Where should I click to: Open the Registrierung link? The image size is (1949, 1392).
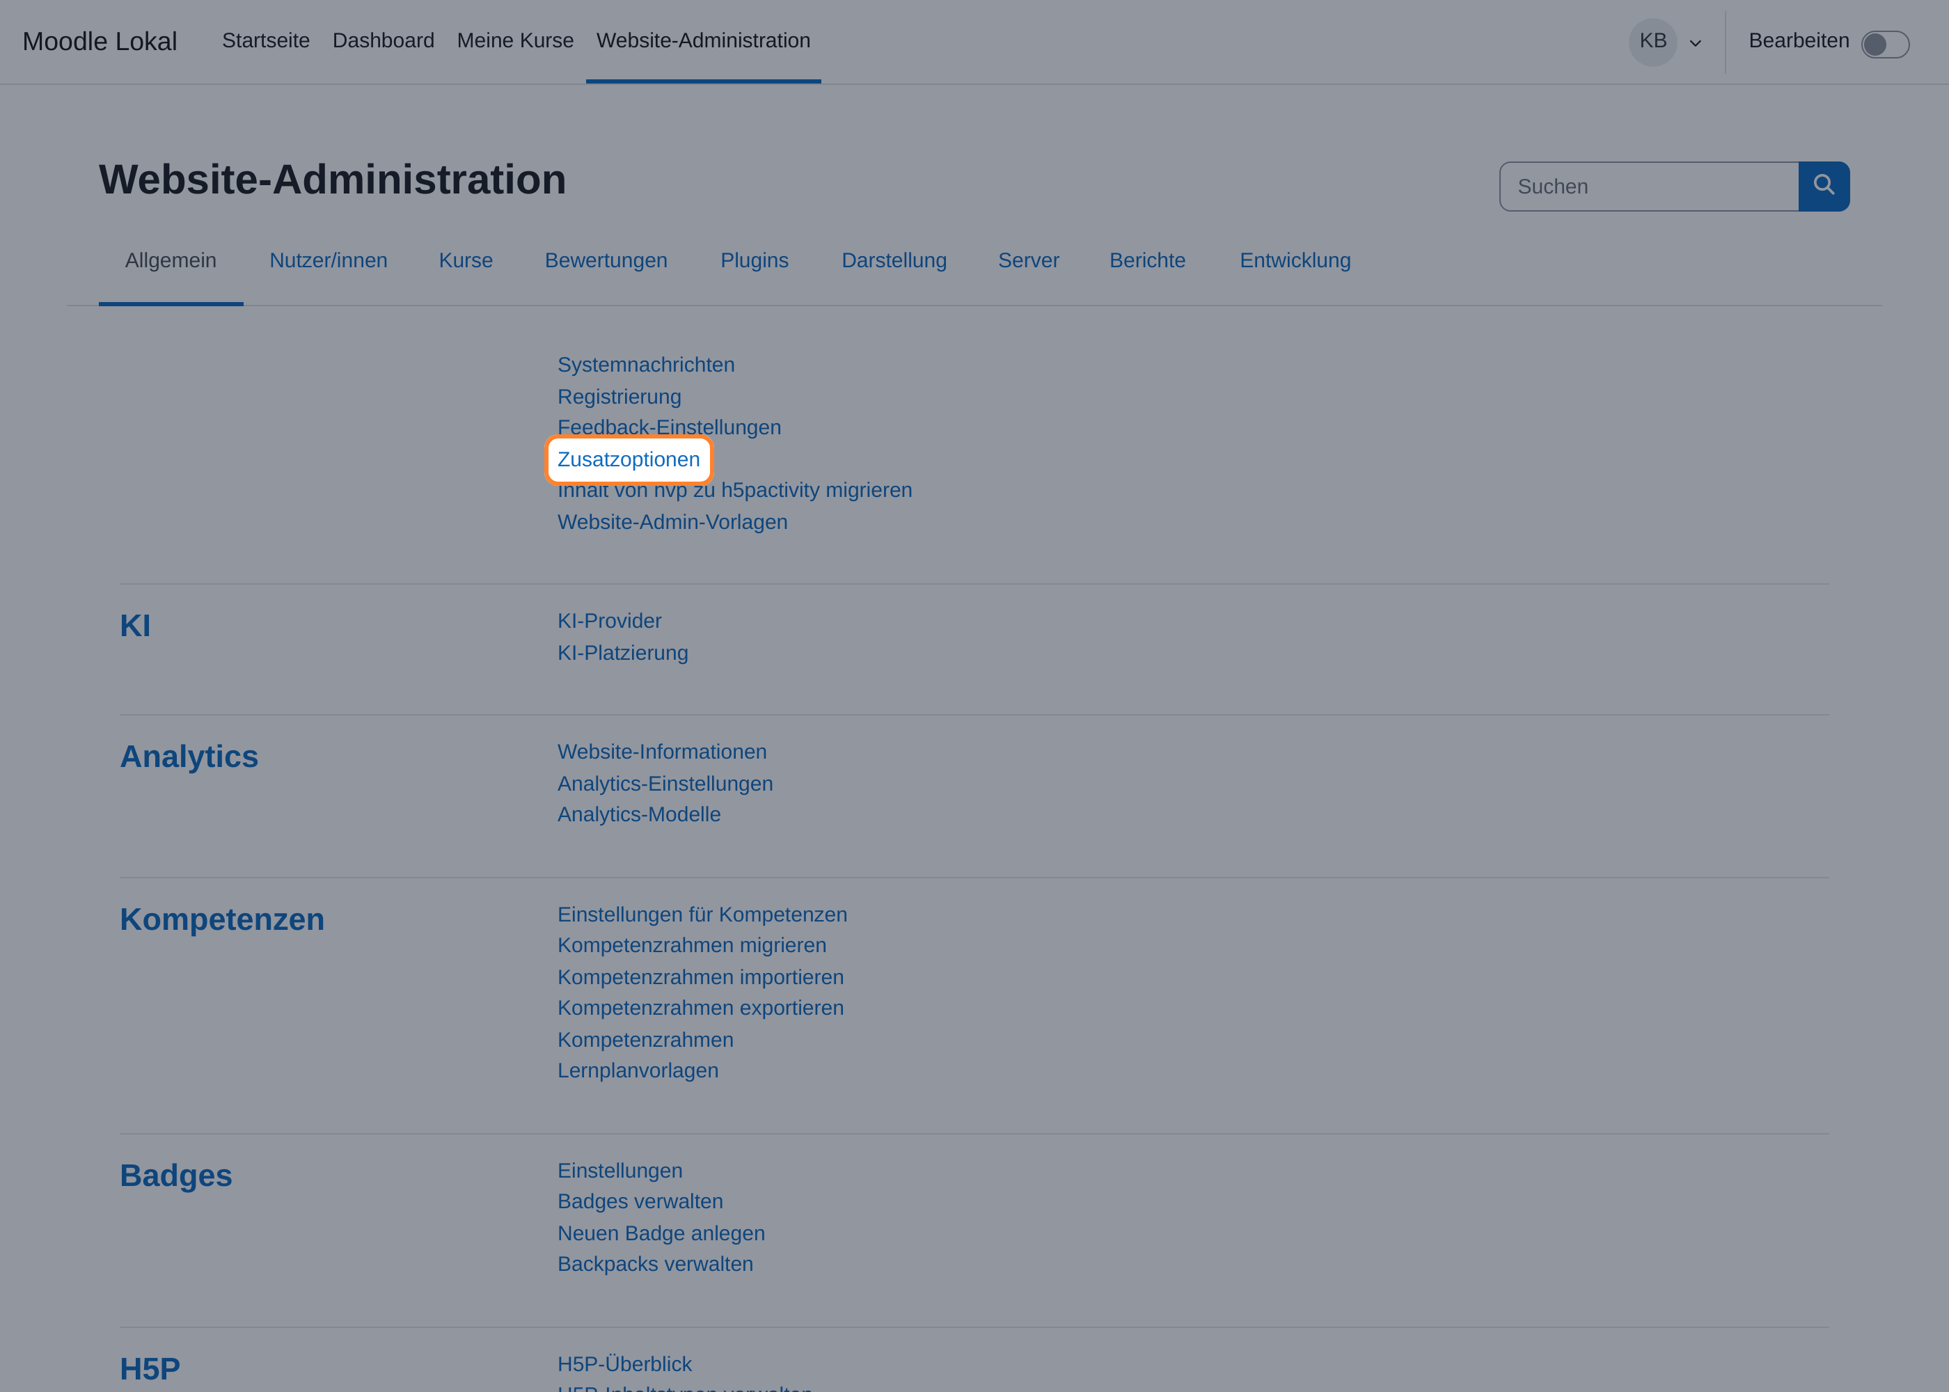coord(619,397)
